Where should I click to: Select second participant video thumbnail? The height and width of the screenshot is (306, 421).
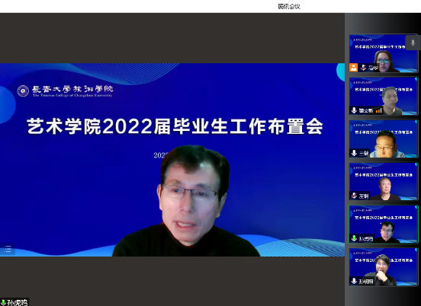(x=383, y=96)
